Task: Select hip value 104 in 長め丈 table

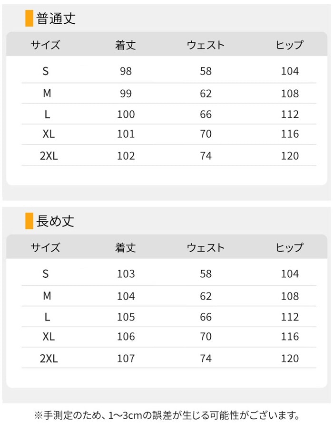Action: (x=290, y=274)
